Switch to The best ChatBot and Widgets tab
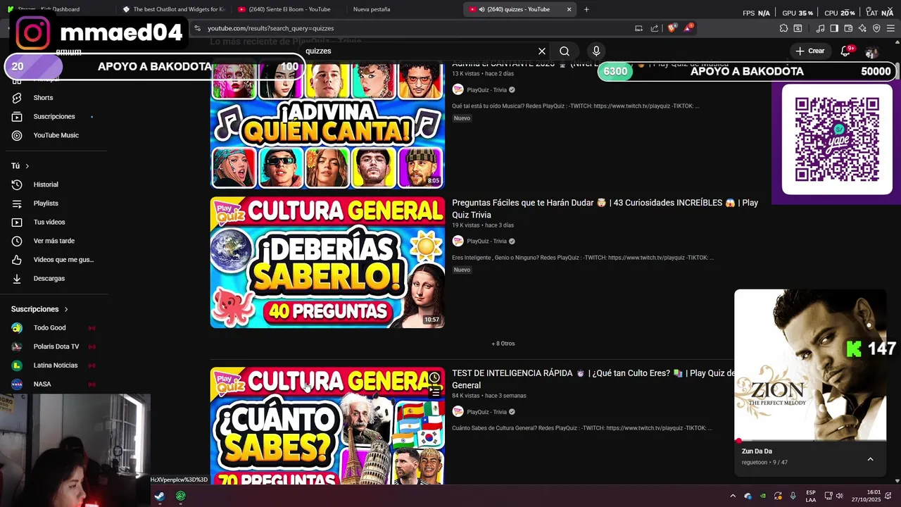Image resolution: width=901 pixels, height=507 pixels. 172,9
